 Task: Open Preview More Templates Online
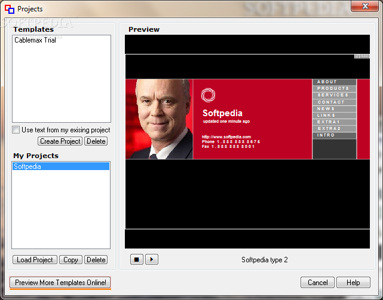[x=60, y=283]
